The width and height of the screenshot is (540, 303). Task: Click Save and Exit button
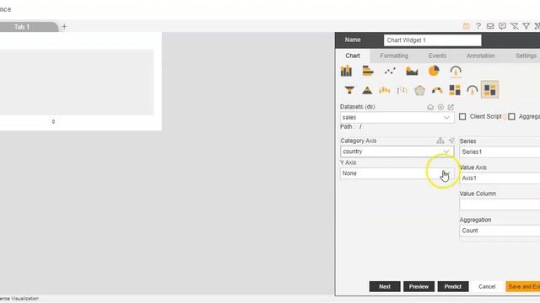pos(523,286)
